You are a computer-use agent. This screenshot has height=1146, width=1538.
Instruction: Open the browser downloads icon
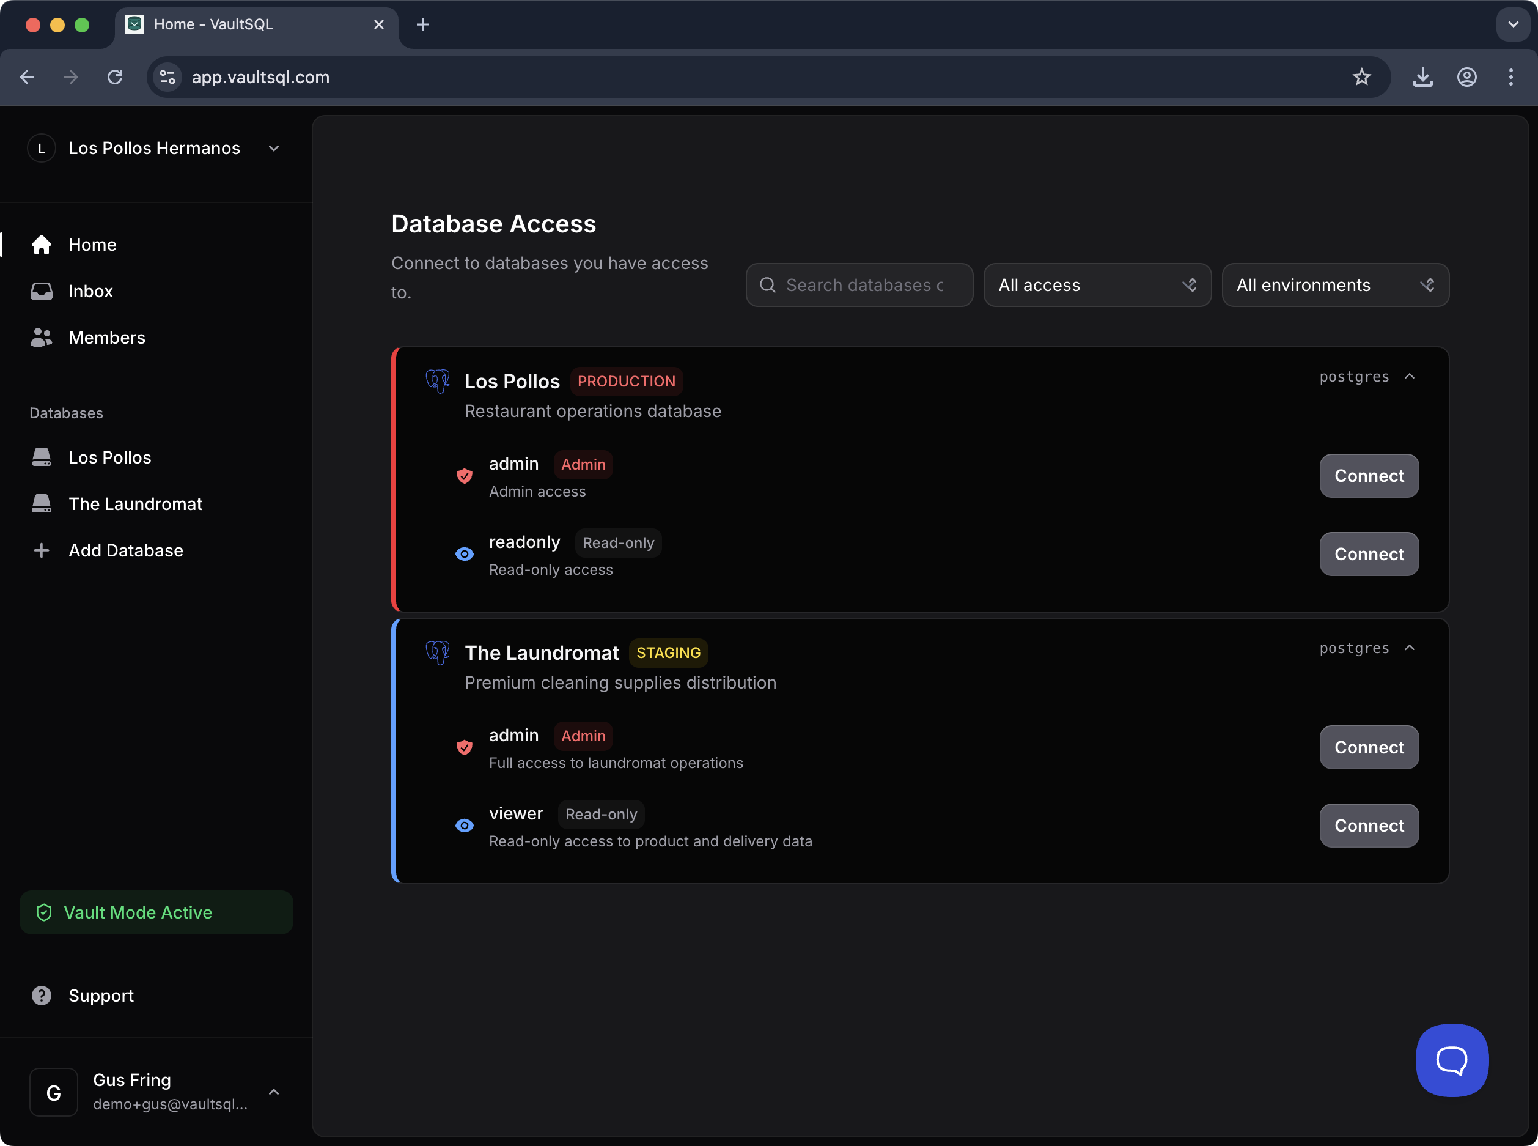[1423, 77]
